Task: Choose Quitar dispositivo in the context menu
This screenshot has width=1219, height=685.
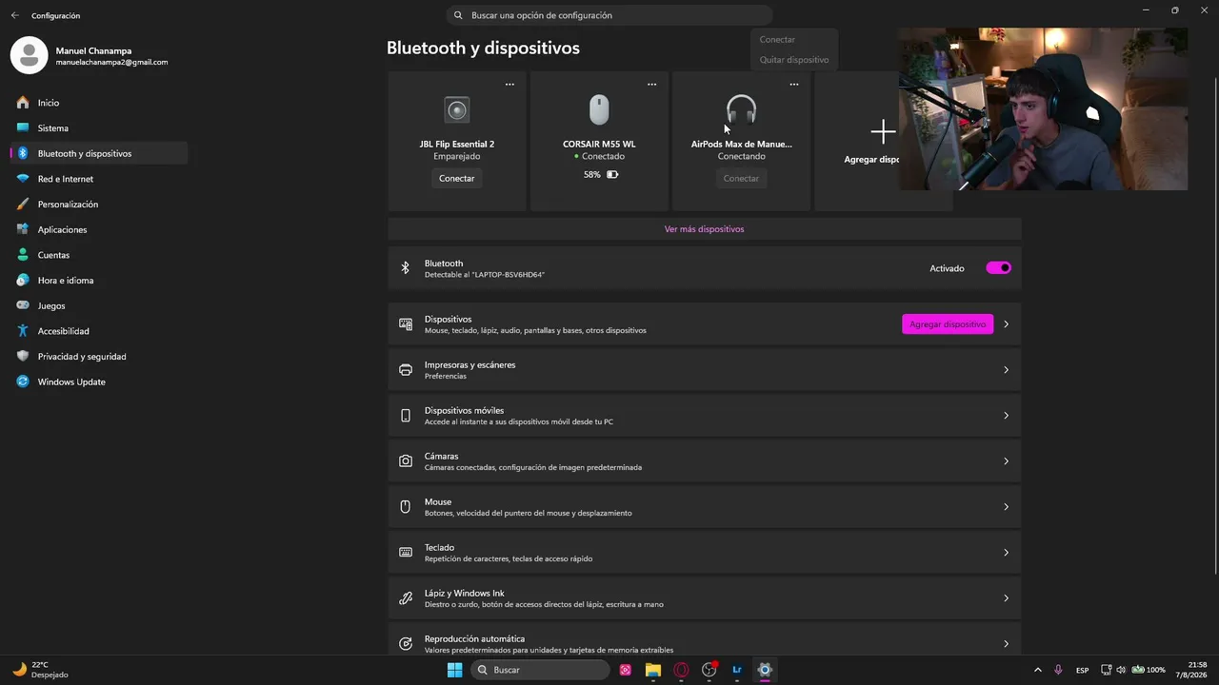Action: (794, 60)
